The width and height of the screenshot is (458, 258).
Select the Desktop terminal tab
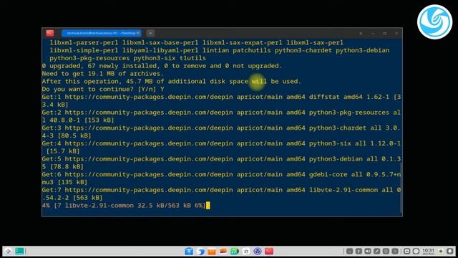(x=101, y=33)
